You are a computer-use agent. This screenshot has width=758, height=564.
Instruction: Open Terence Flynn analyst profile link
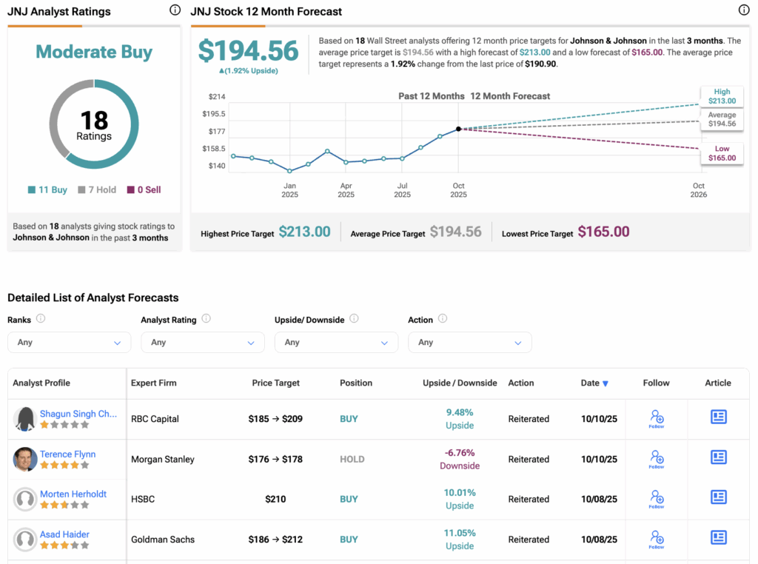pos(67,454)
